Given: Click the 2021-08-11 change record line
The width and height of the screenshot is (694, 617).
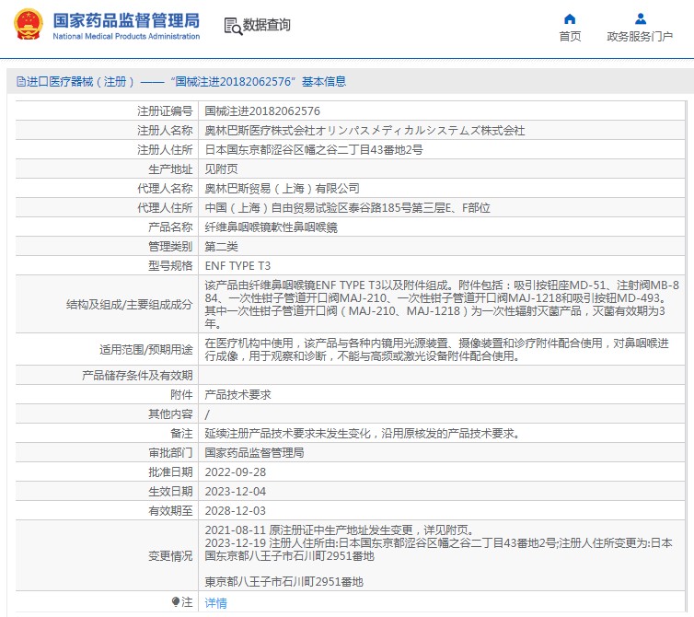Looking at the screenshot, I should pos(340,530).
